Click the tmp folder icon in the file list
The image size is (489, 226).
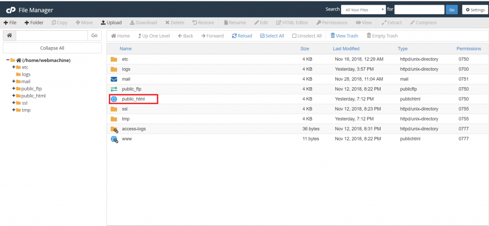pos(114,119)
